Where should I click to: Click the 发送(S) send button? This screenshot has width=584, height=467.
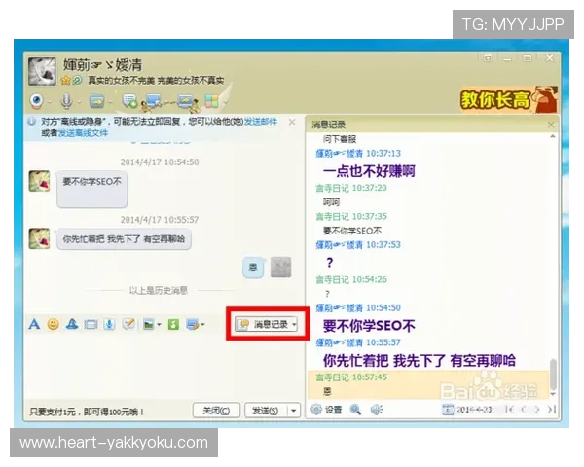point(266,411)
